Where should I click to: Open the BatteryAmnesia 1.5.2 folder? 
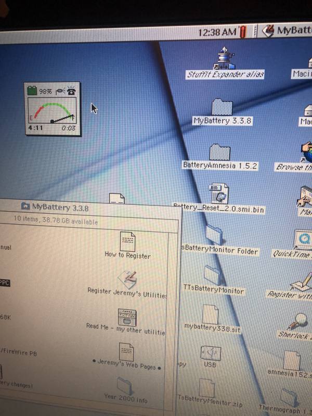click(x=219, y=152)
